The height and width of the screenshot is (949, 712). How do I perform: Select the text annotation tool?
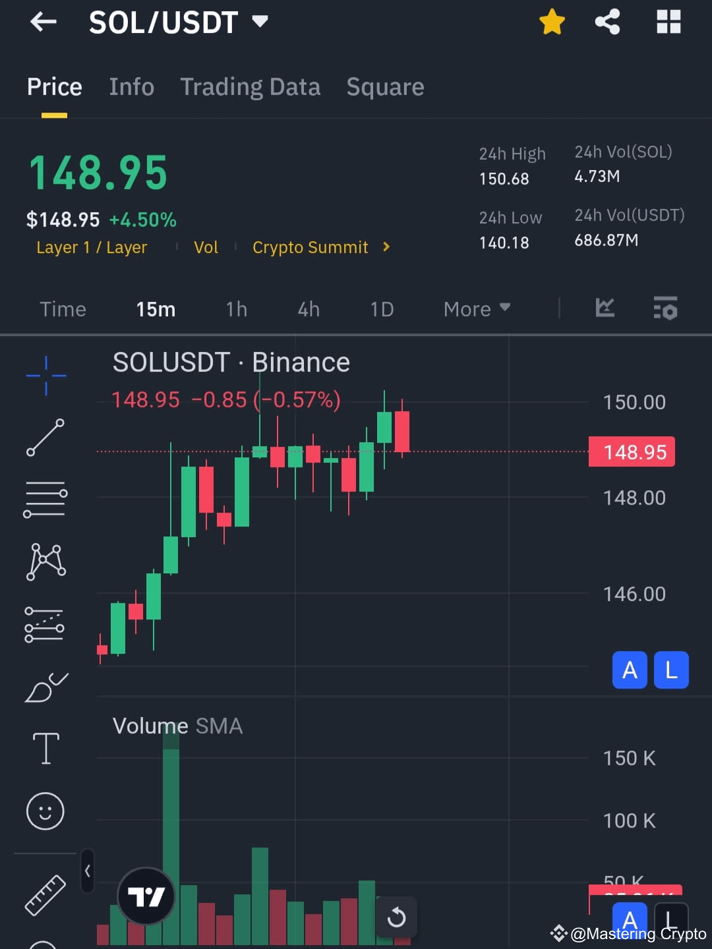pyautogui.click(x=45, y=748)
